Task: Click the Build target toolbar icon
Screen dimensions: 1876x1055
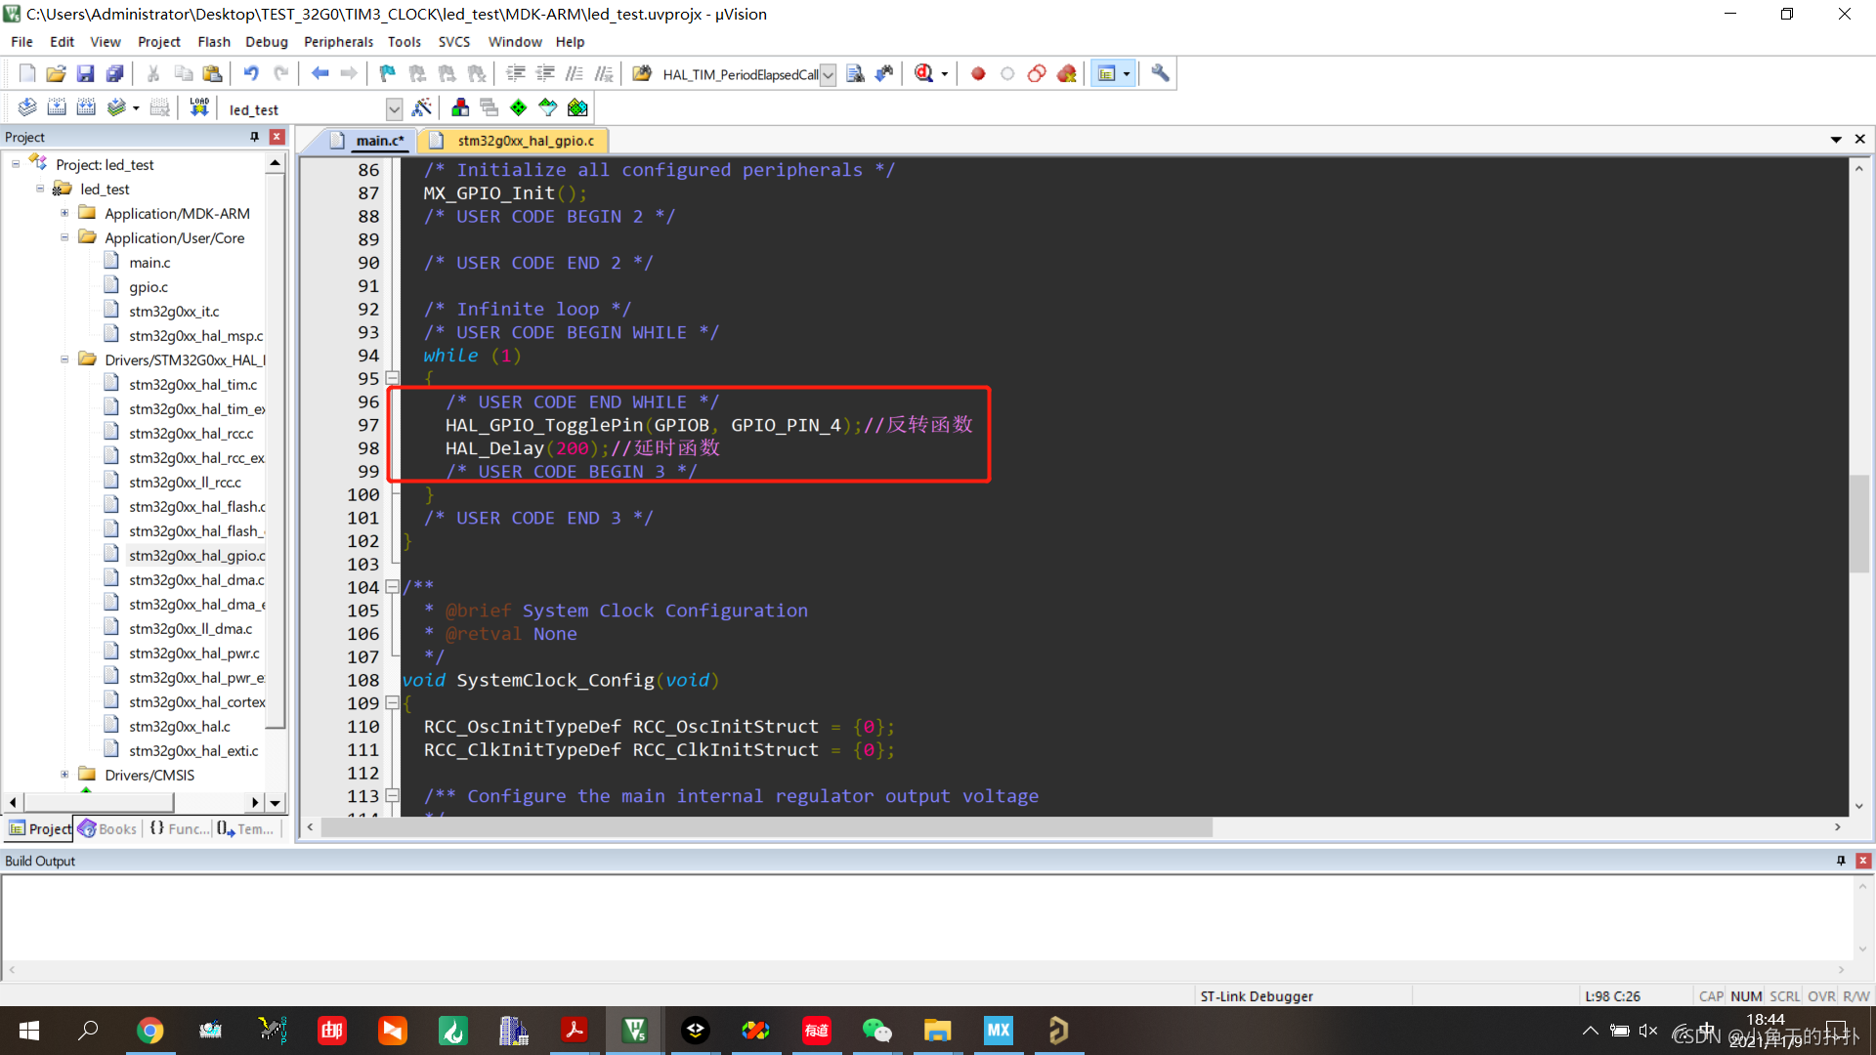Action: [57, 107]
